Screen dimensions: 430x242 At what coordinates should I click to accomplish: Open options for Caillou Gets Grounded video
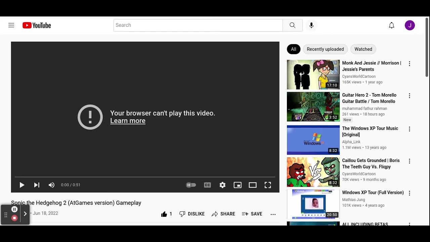409,161
